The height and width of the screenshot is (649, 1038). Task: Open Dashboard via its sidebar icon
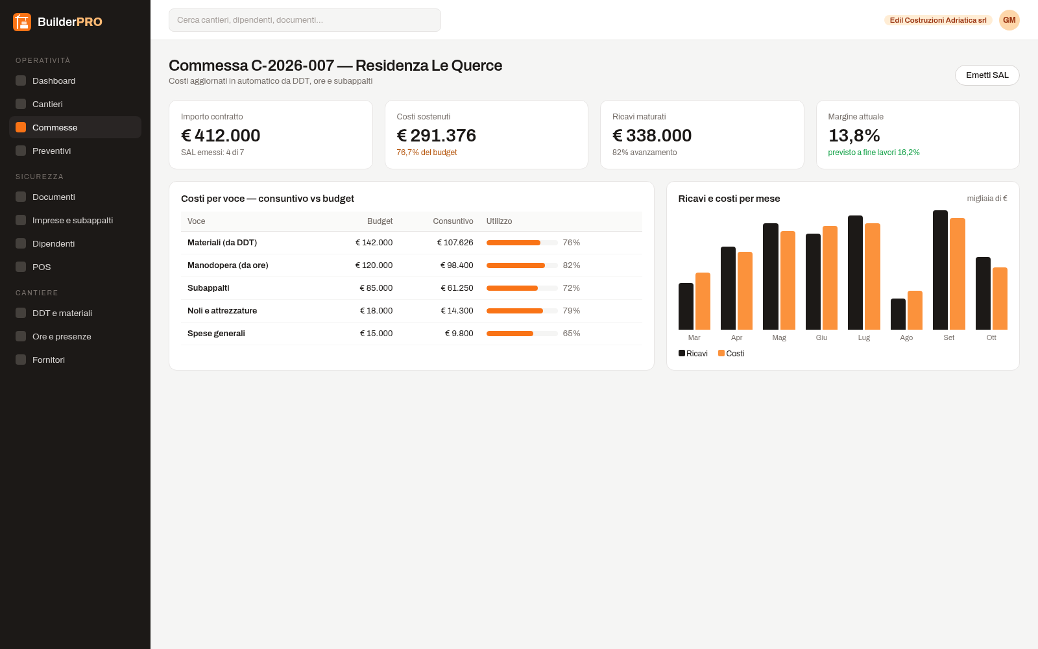click(x=21, y=80)
